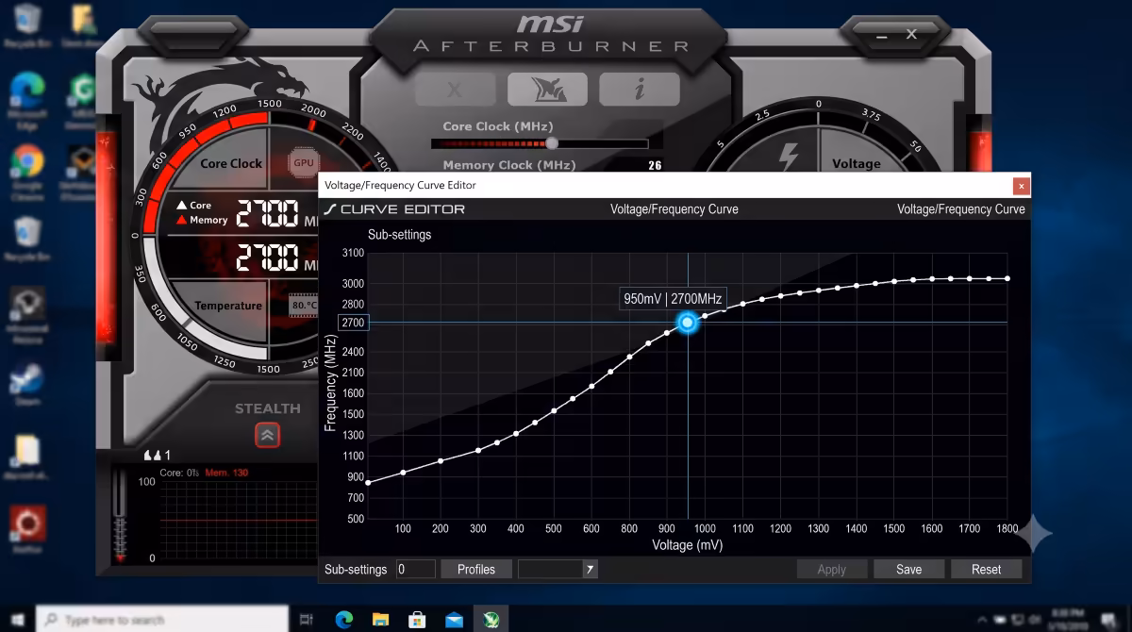Focus the Windows taskbar search box

(x=162, y=620)
